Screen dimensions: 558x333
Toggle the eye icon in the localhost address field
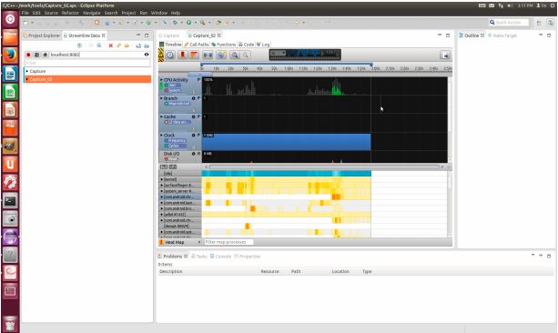tap(147, 55)
